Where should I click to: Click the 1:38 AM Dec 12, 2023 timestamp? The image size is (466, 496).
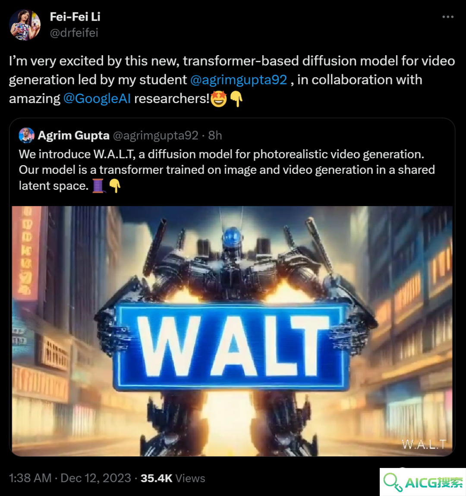coord(70,478)
